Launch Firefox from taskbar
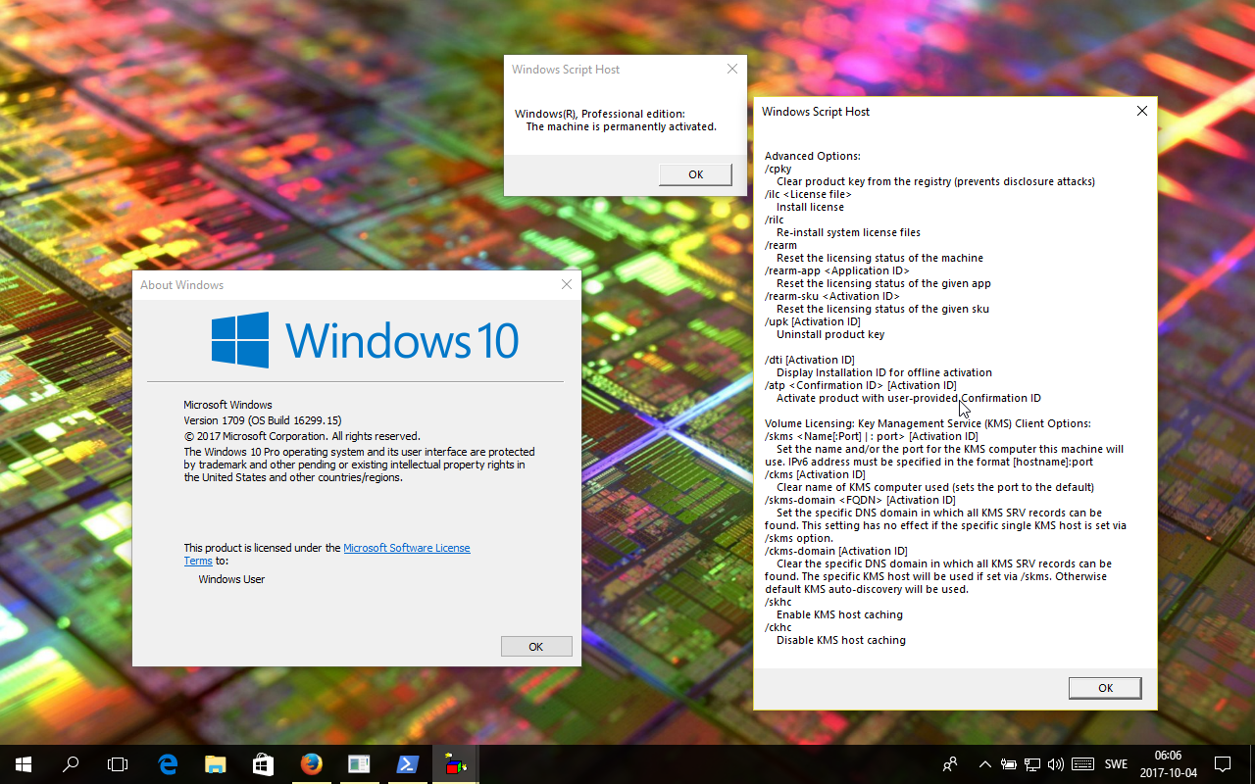The width and height of the screenshot is (1255, 784). [311, 764]
